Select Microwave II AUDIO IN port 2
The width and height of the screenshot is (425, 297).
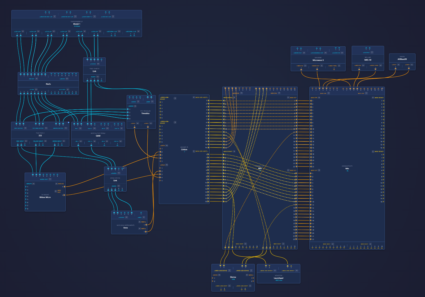coord(339,48)
